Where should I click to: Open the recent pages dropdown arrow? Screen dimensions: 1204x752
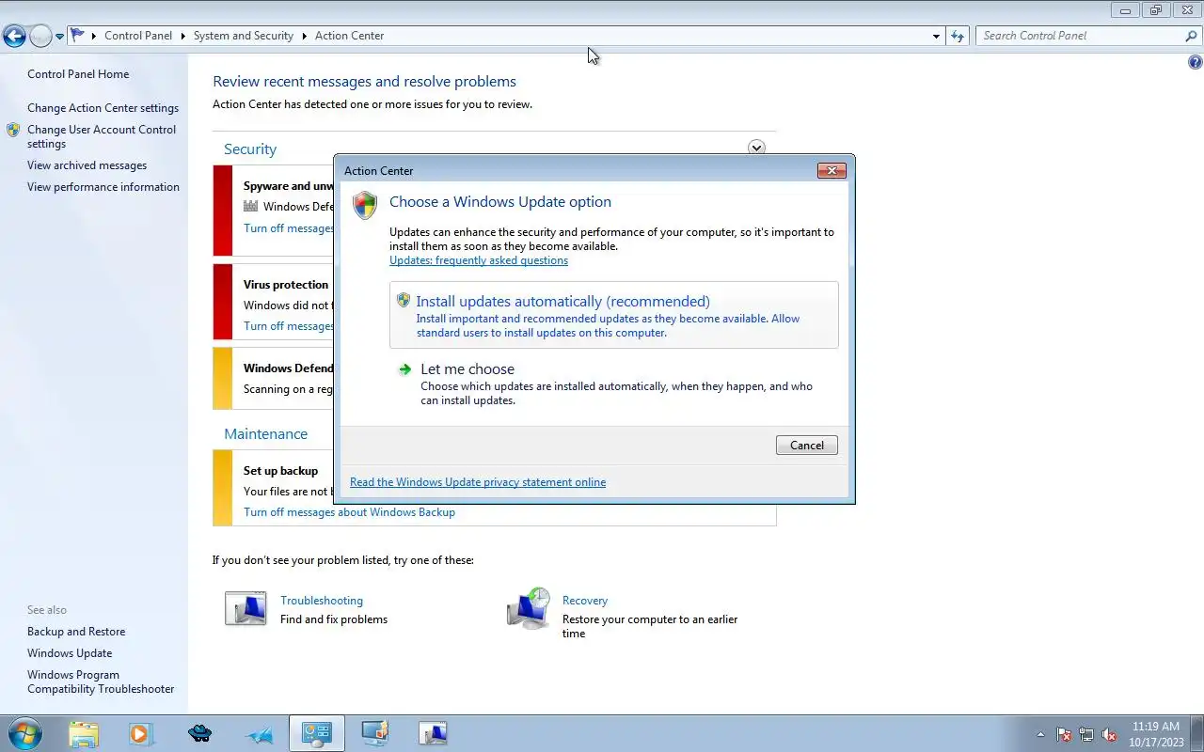[x=59, y=37]
